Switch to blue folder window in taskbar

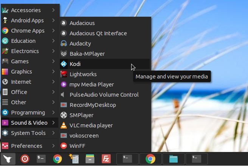tap(174, 159)
